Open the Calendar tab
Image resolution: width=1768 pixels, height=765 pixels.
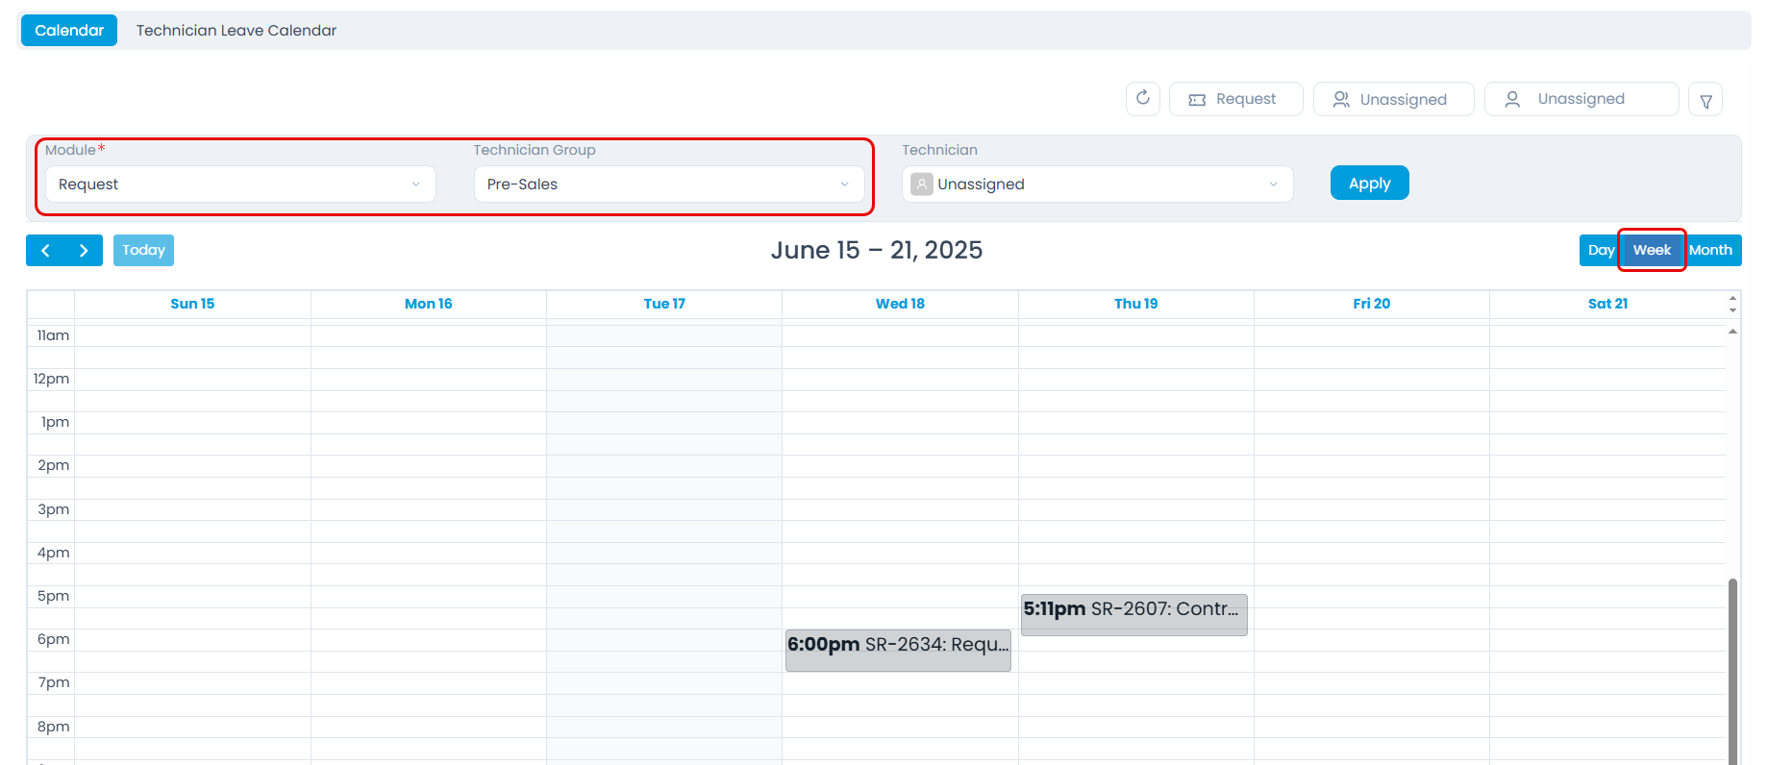click(69, 31)
